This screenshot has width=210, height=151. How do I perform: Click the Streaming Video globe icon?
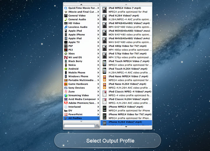pyautogui.click(x=66, y=95)
